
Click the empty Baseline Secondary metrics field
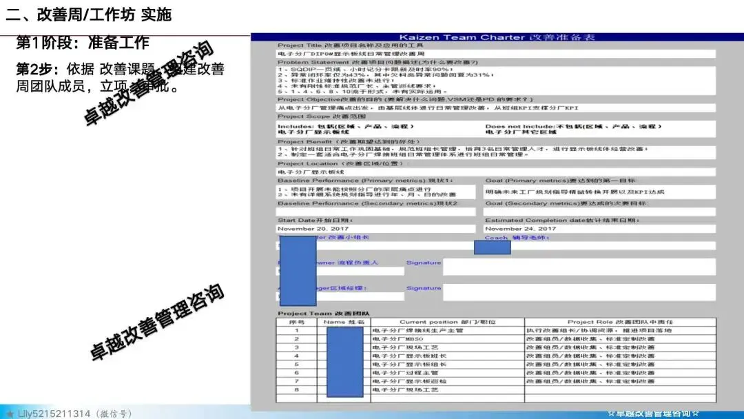tap(375, 212)
